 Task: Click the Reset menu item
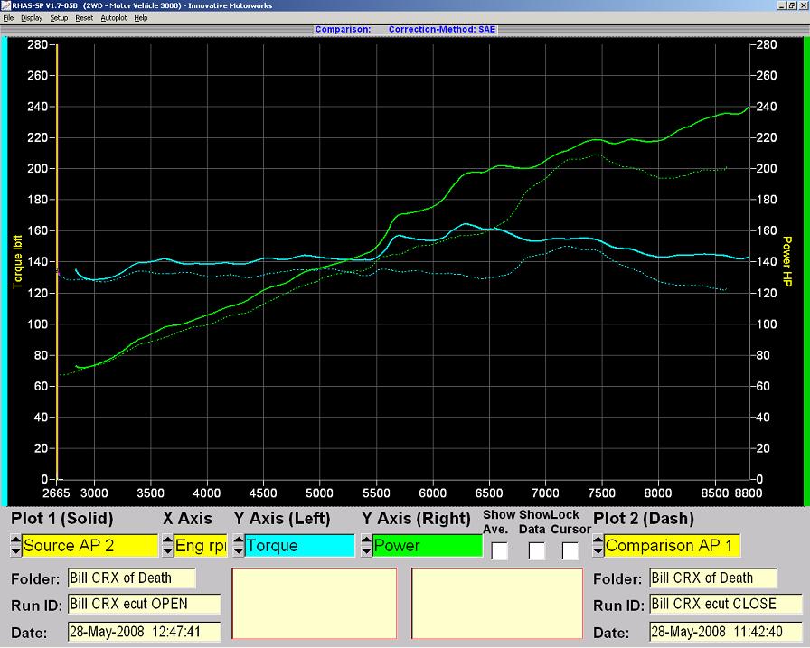tap(84, 18)
